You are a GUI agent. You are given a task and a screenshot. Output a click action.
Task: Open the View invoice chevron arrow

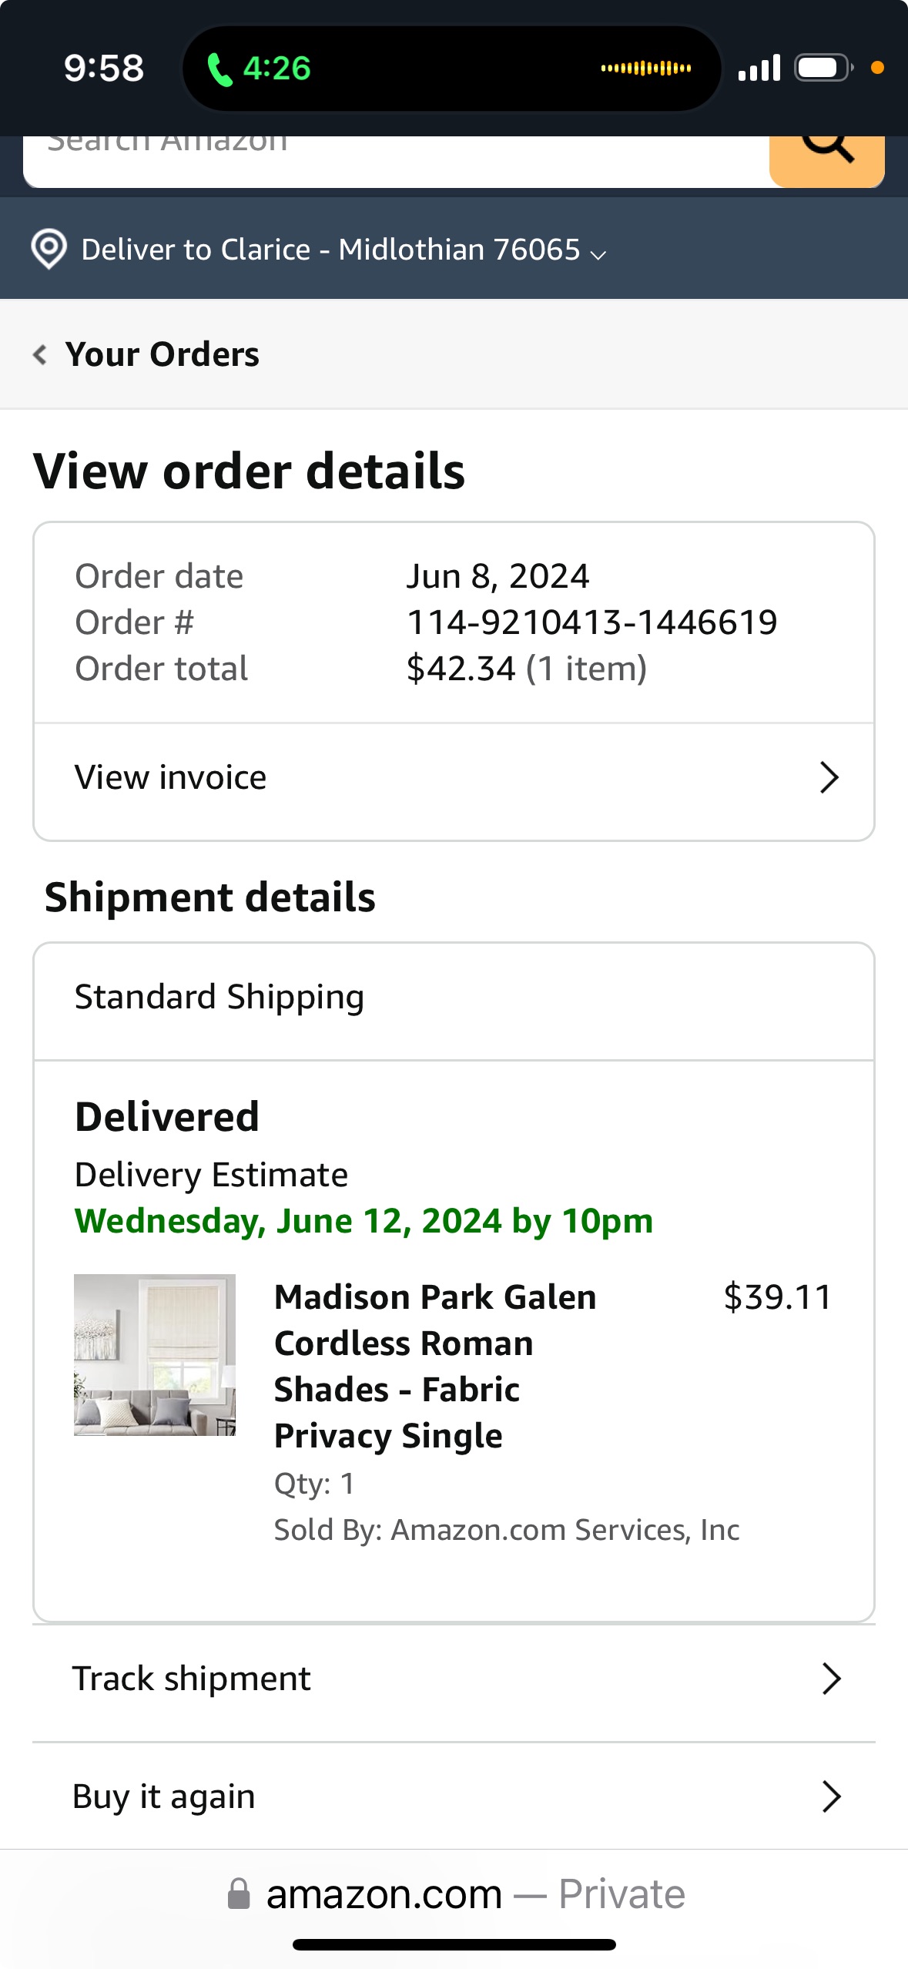click(x=829, y=777)
